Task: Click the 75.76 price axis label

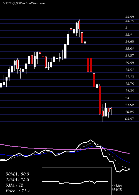Action: click(130, 84)
